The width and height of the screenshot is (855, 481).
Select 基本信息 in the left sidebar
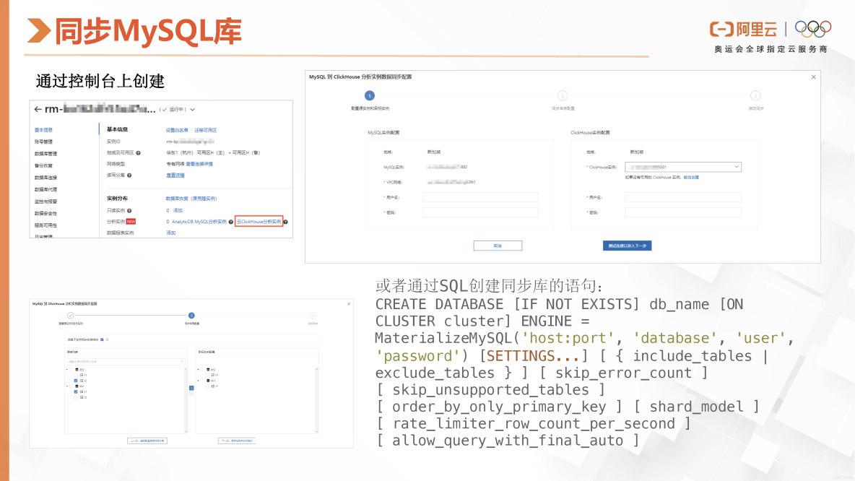click(x=43, y=130)
